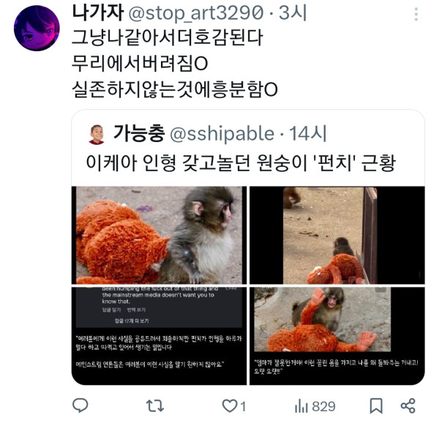Screen dimensions: 439x423
Task: Open the monkey on orange plush photo
Action: (x=337, y=336)
